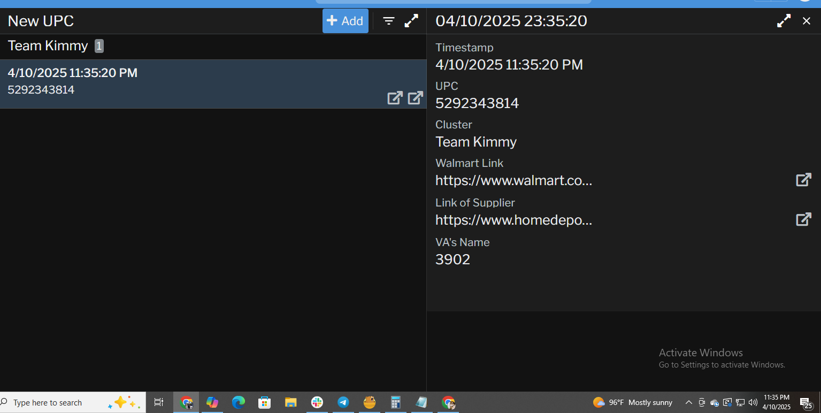Image resolution: width=821 pixels, height=413 pixels.
Task: Open Walmart Link external icon in details
Action: (803, 180)
